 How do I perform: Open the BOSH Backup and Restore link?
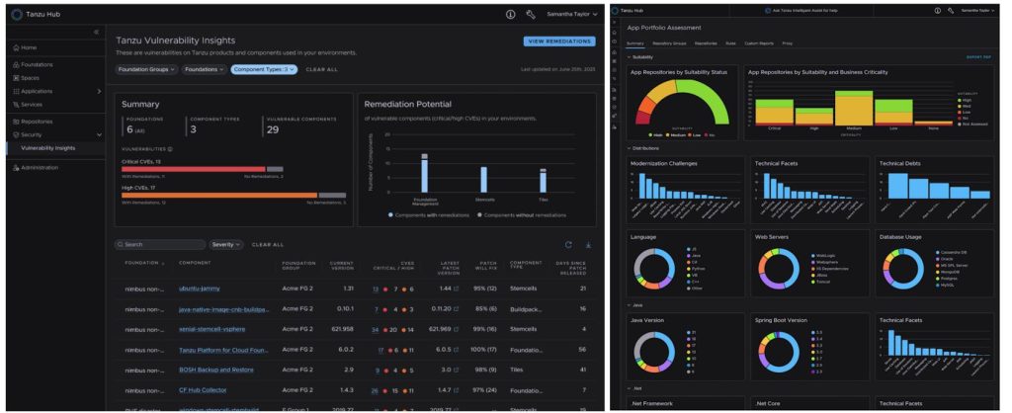tap(215, 370)
